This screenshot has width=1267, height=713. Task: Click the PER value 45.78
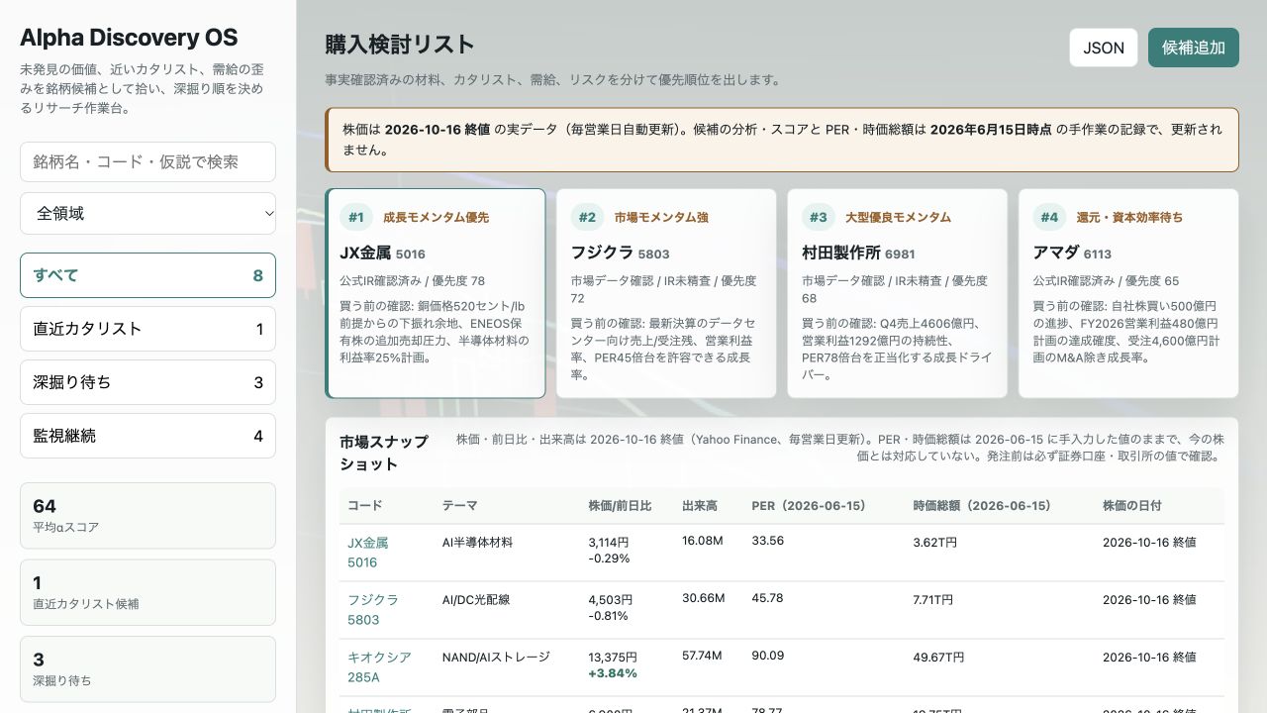tap(767, 598)
